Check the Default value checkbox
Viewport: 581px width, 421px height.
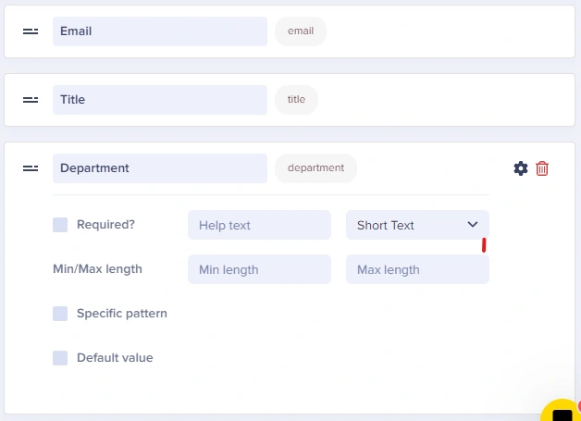click(60, 358)
